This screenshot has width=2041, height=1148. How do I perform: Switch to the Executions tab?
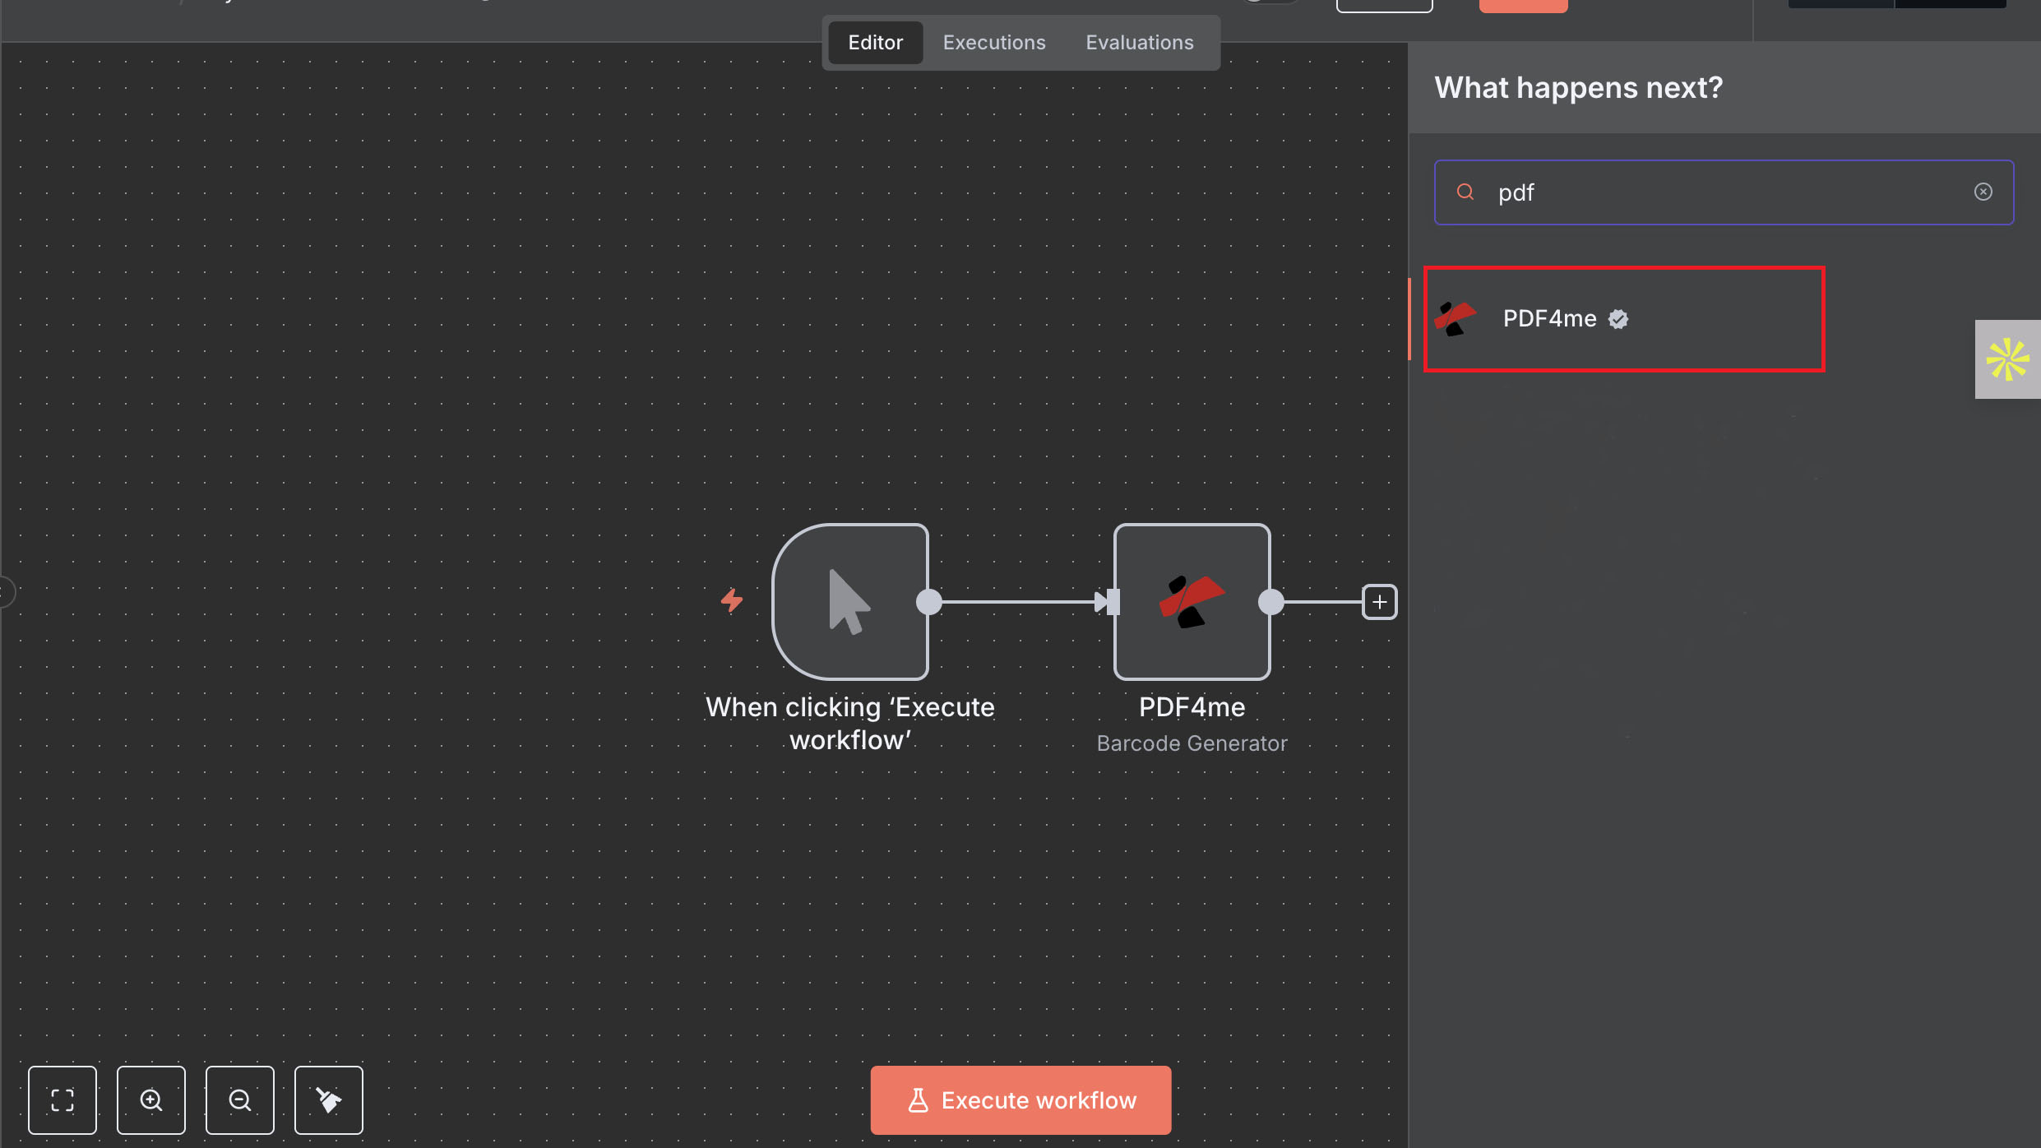point(994,43)
